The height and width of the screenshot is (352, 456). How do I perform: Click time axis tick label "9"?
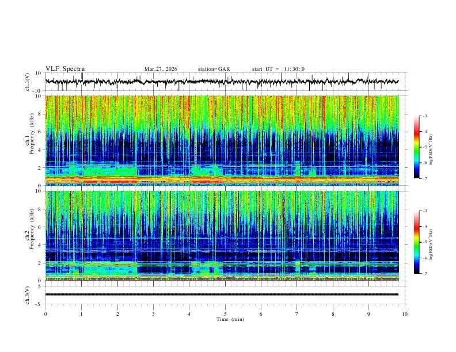tap(368, 314)
